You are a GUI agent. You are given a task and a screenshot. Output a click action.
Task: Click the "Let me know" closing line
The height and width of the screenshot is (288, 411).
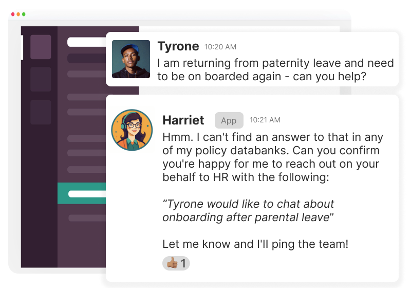[255, 244]
